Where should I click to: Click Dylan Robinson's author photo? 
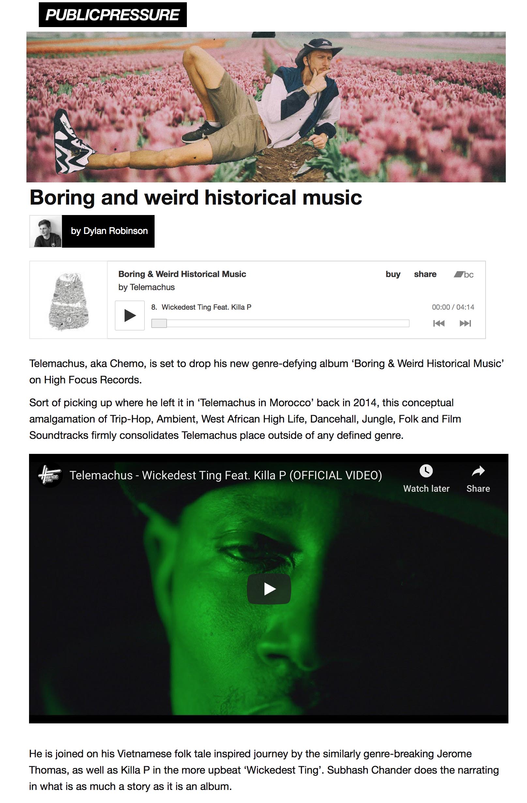pyautogui.click(x=46, y=231)
